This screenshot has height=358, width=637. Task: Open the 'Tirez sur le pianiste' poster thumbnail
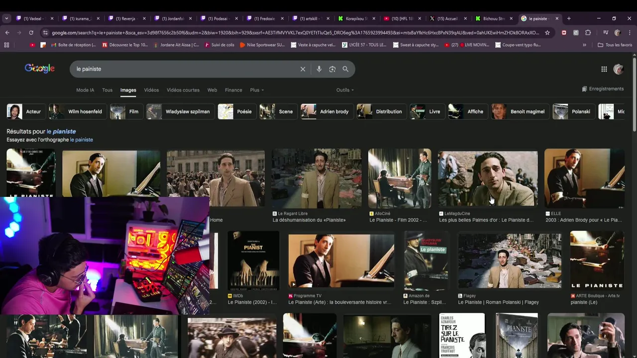point(462,336)
